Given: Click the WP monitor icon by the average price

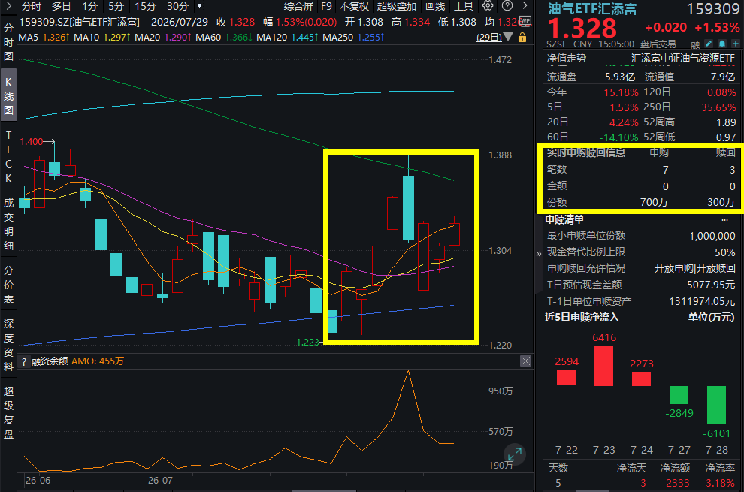Looking at the screenshot, I should pos(525,21).
